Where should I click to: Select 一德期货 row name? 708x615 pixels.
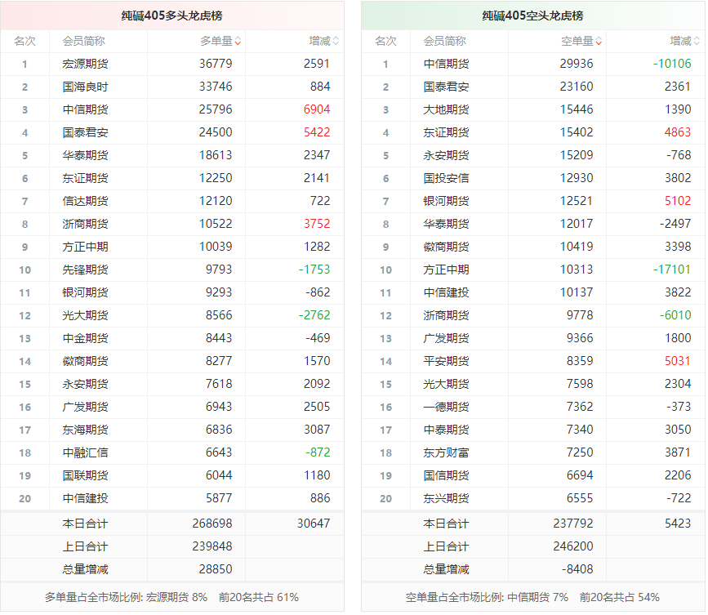pos(446,407)
